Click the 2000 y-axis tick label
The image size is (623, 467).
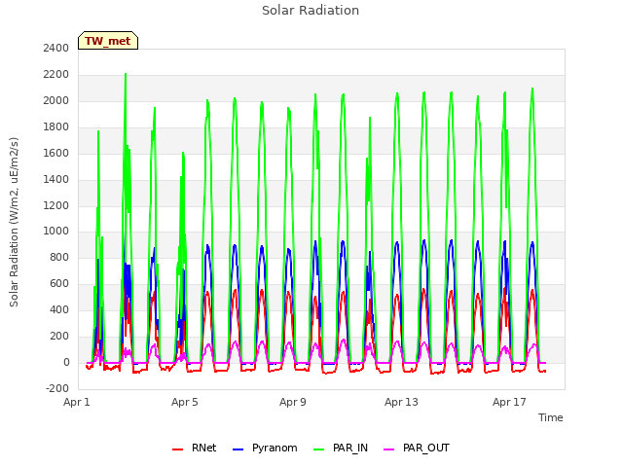[x=56, y=101]
